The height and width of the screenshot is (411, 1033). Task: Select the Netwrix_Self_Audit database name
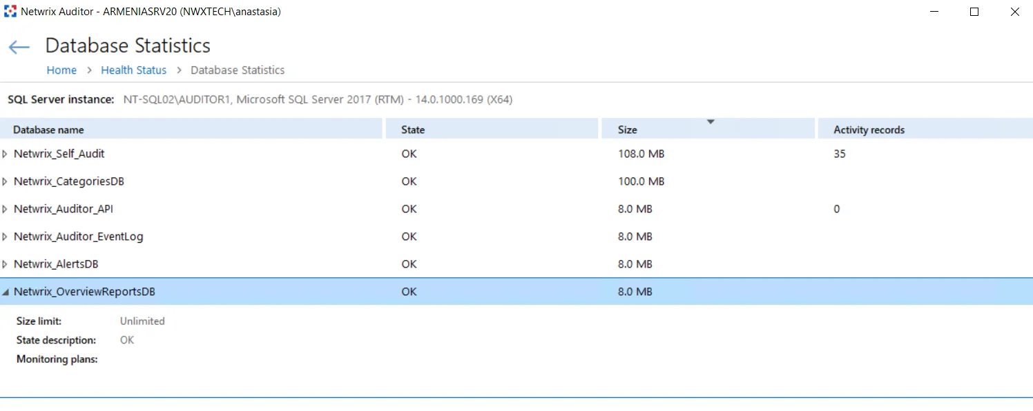coord(59,154)
